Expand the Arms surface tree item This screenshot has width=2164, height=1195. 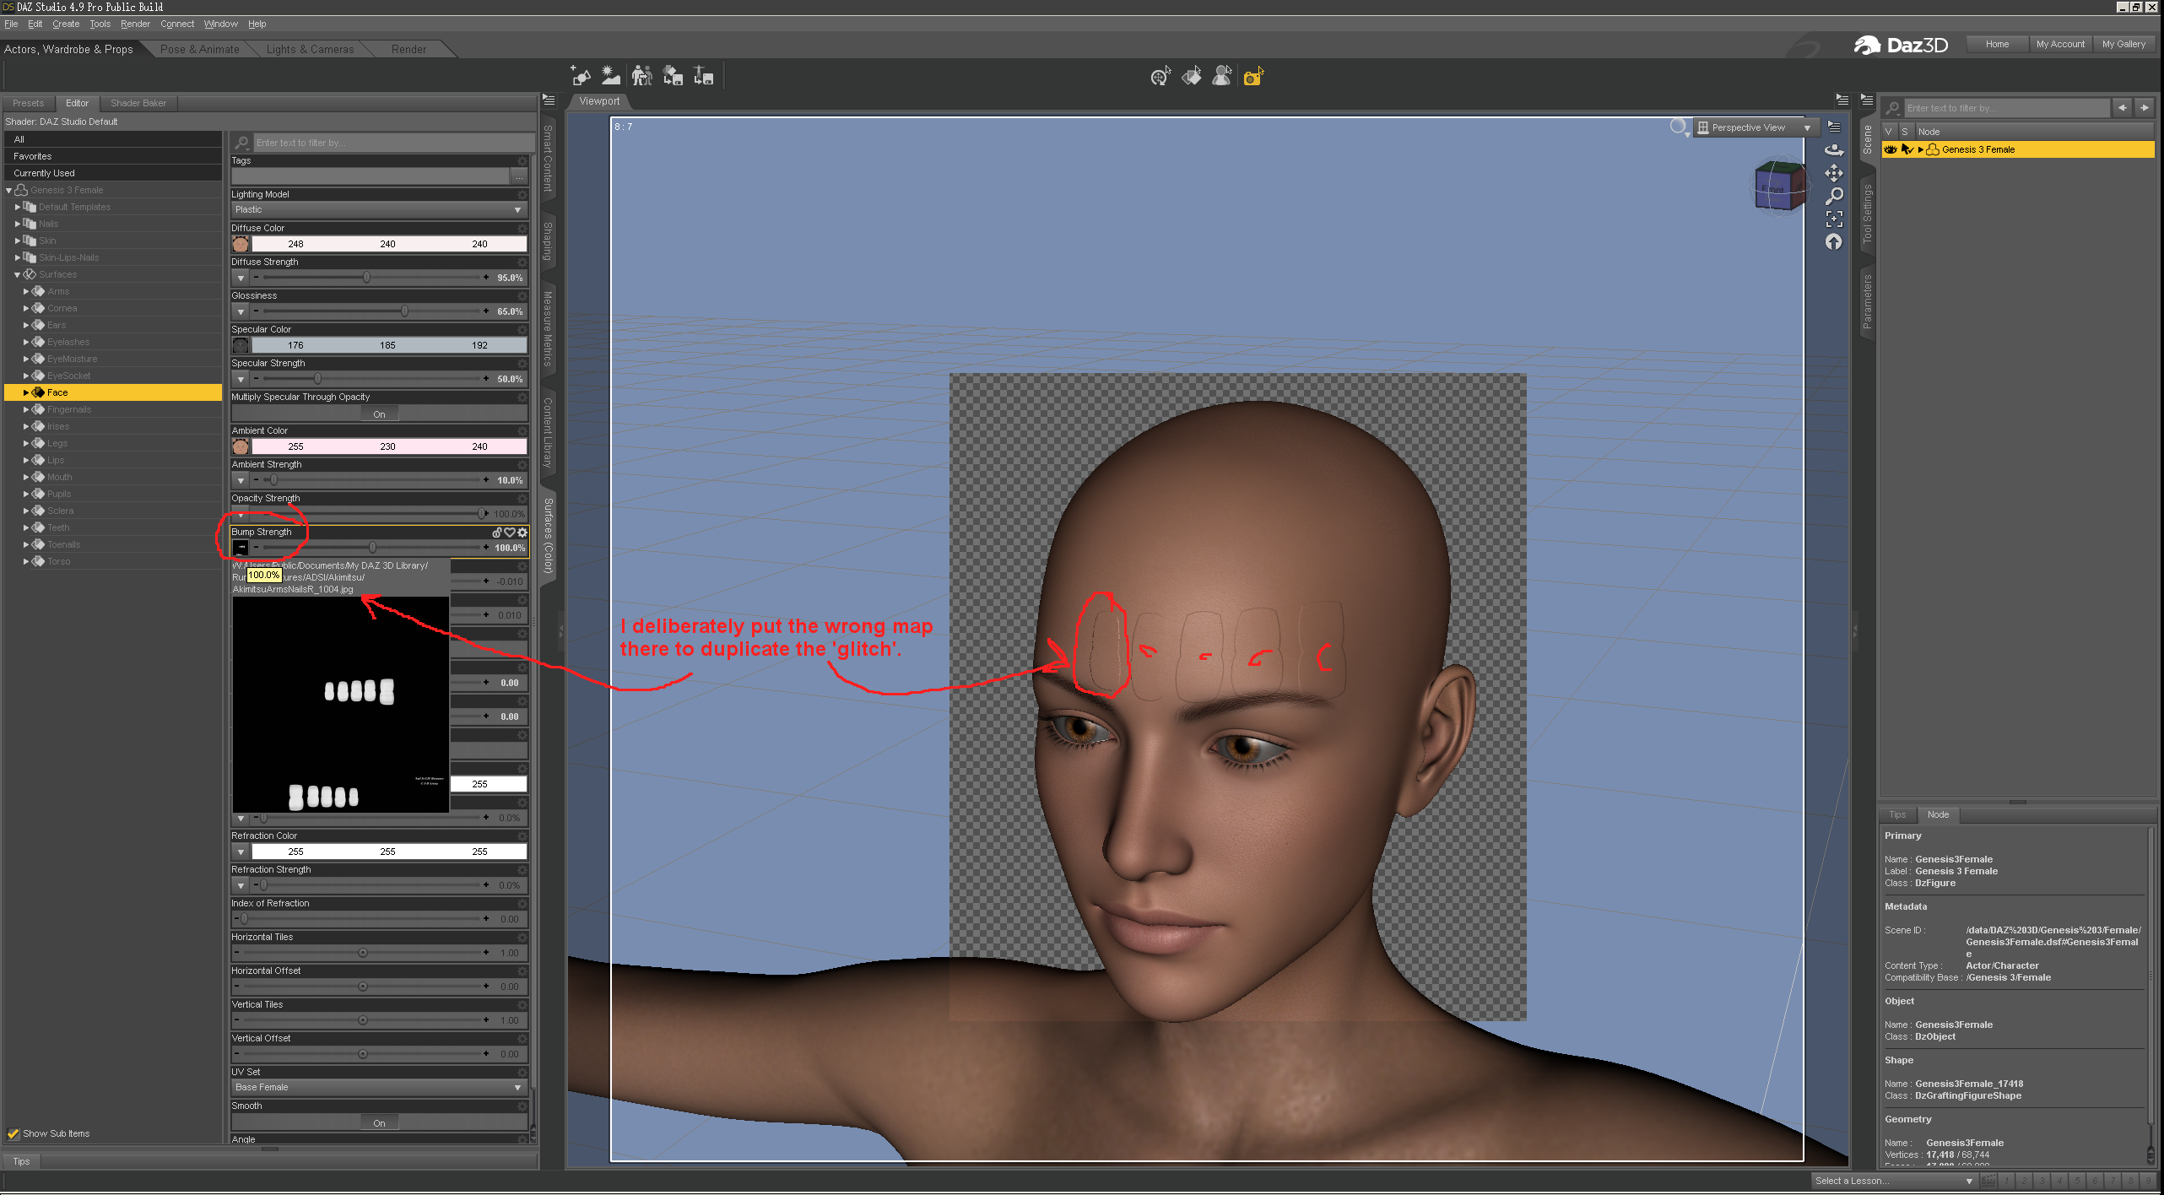coord(26,291)
